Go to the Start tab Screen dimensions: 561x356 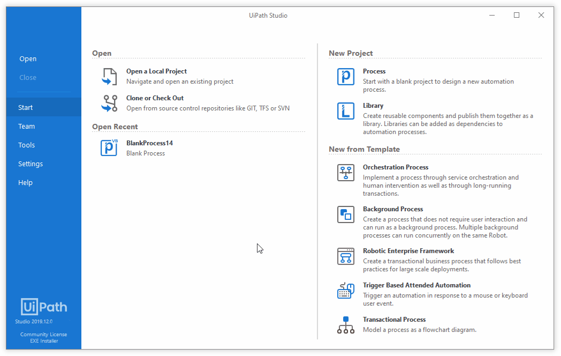point(44,108)
